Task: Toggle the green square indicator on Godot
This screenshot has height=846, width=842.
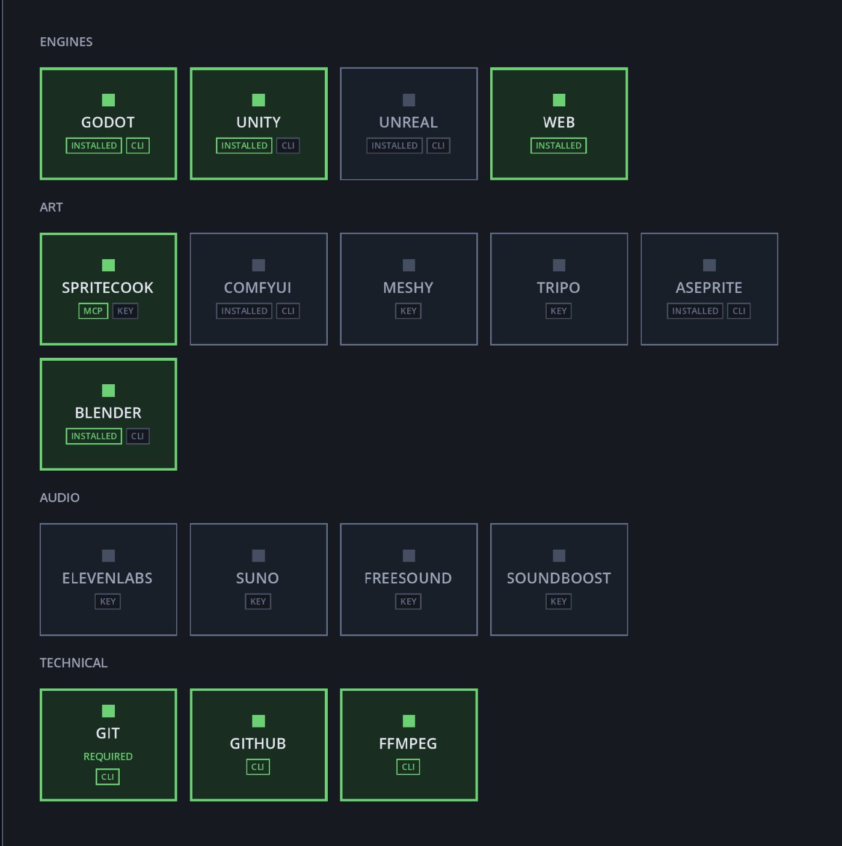Action: coord(108,100)
